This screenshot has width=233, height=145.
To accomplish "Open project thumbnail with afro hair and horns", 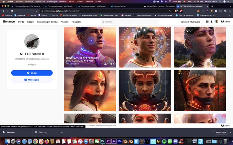I will [145, 90].
